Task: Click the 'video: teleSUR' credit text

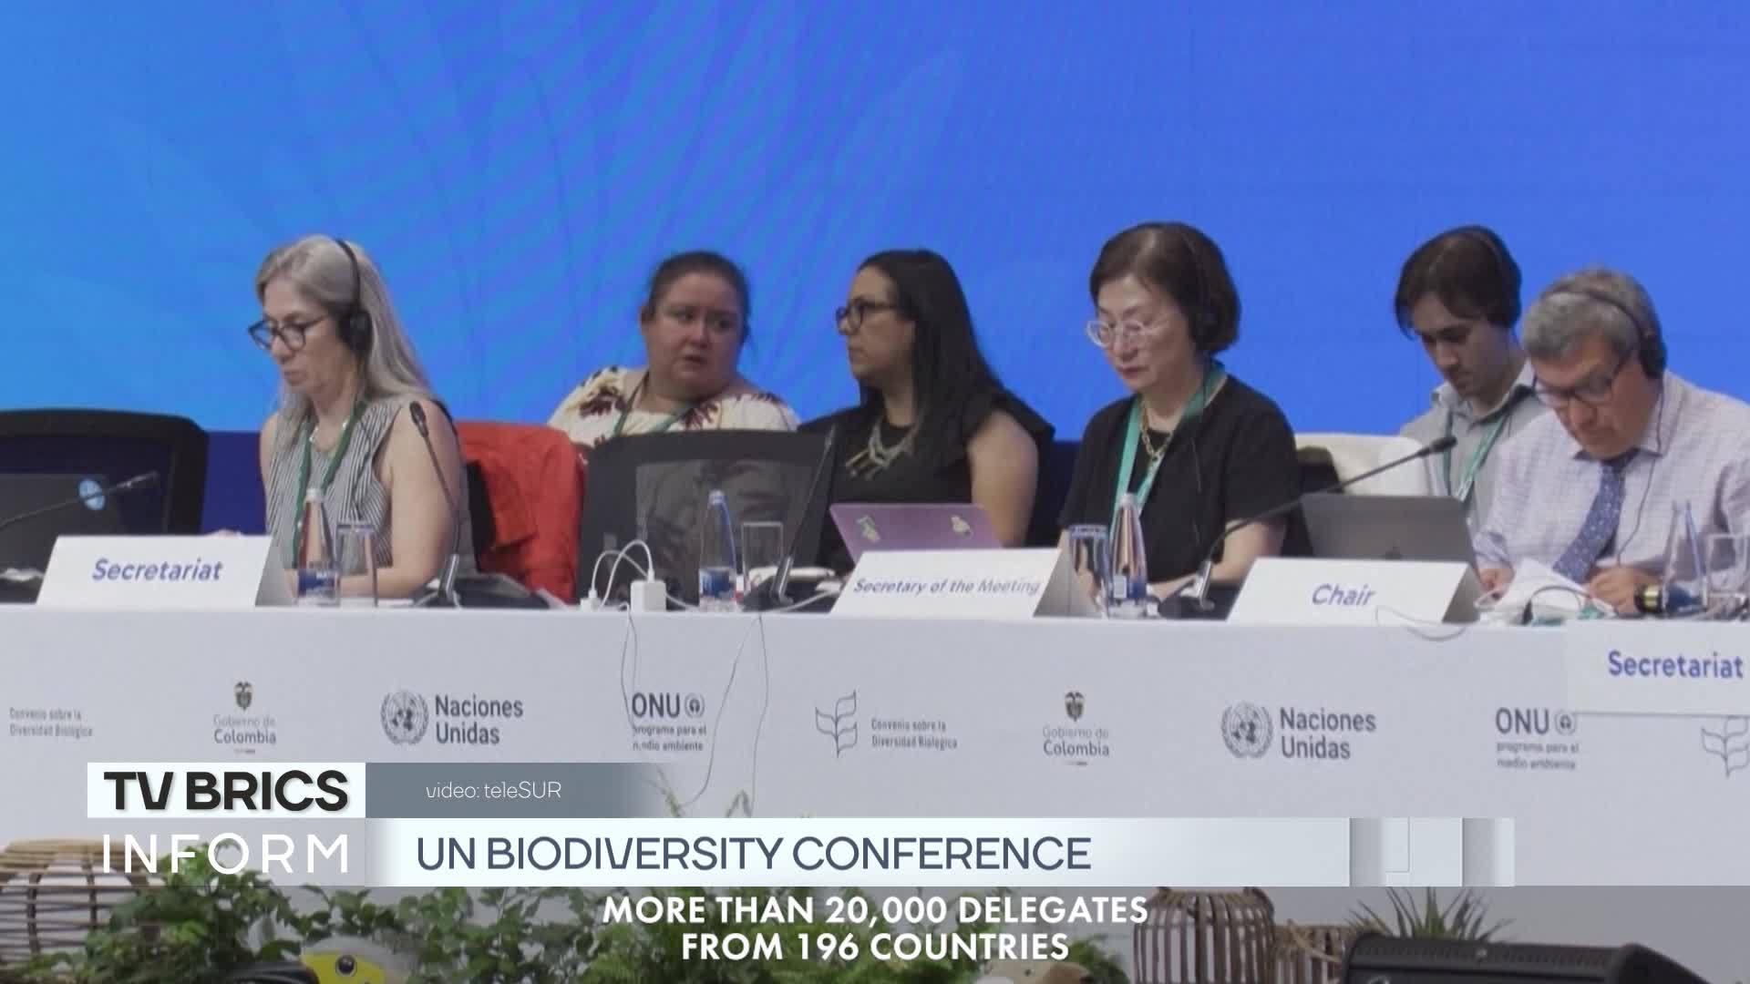Action: 493,791
